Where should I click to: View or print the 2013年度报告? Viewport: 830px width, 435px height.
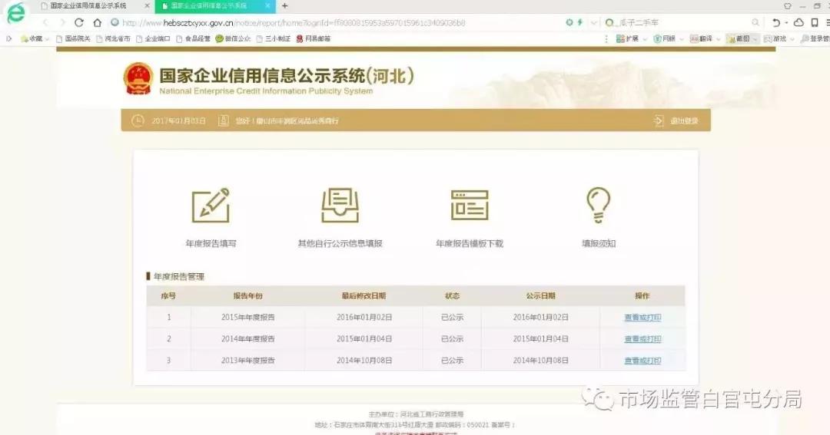coord(642,361)
